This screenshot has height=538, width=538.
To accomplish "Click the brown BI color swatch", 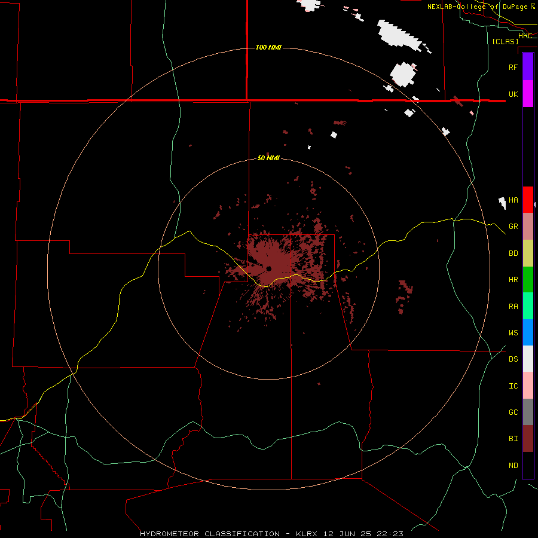I will pyautogui.click(x=528, y=439).
